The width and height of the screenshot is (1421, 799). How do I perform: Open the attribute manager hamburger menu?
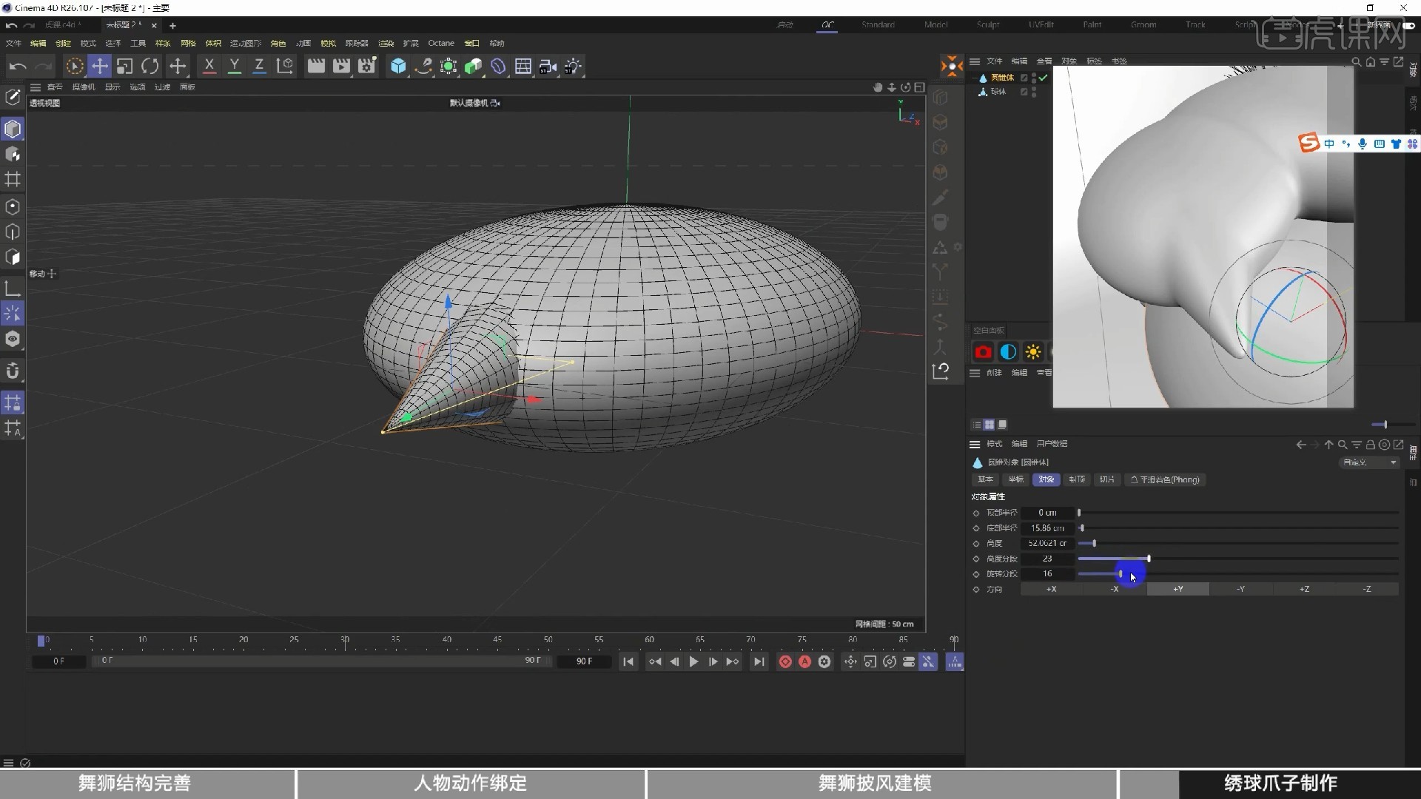(x=975, y=445)
